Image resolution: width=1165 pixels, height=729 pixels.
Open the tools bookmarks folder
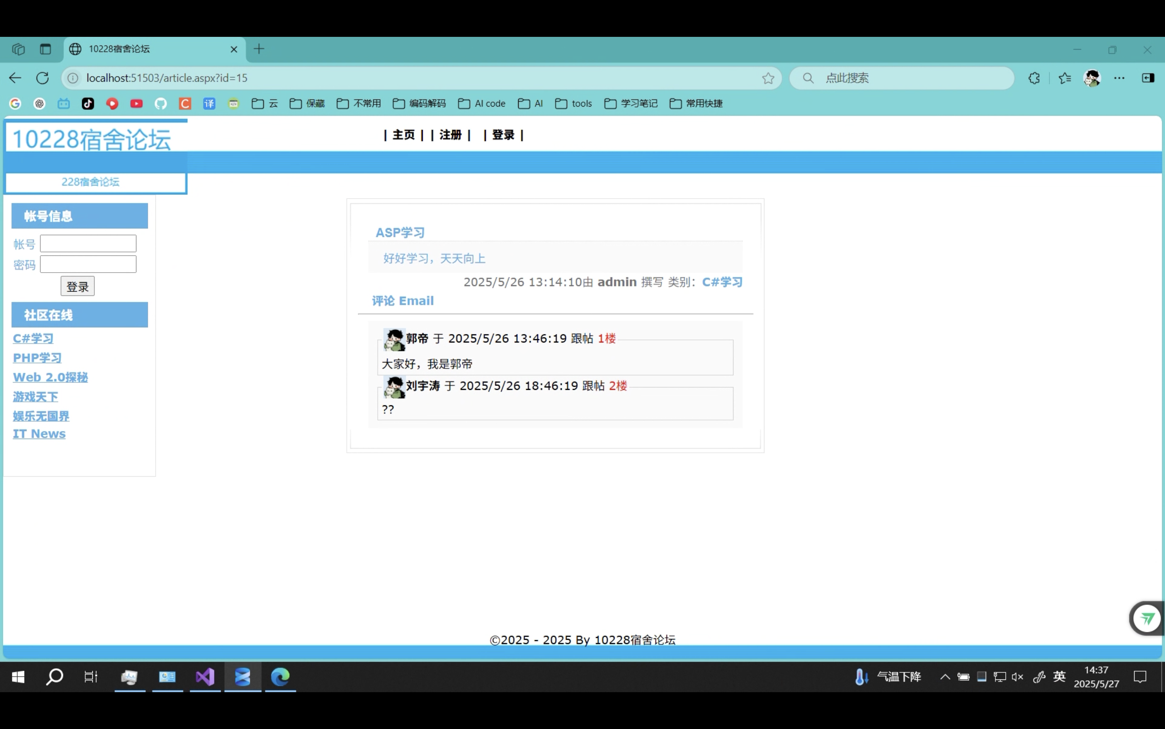[573, 104]
